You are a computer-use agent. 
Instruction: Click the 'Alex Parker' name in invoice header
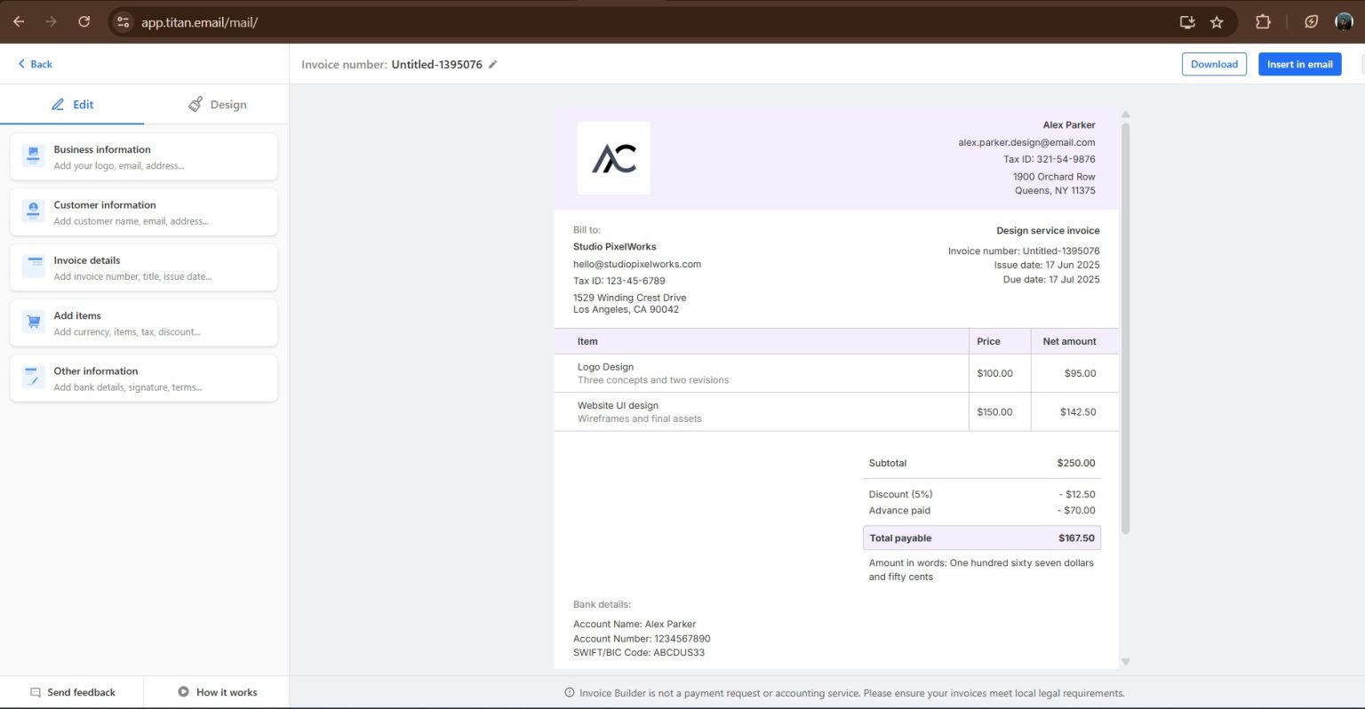(x=1069, y=125)
